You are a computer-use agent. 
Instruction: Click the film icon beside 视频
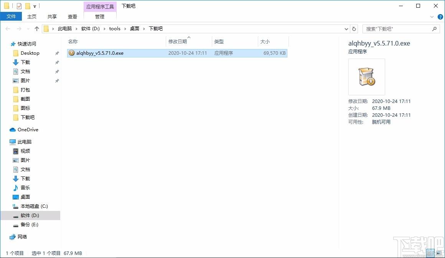pos(16,151)
